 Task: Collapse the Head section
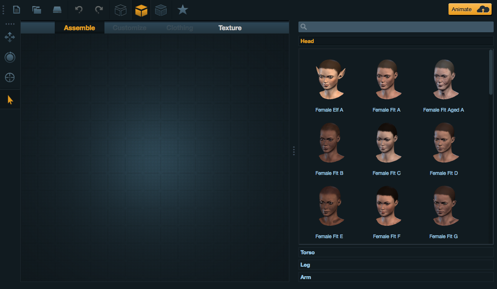[x=396, y=41]
